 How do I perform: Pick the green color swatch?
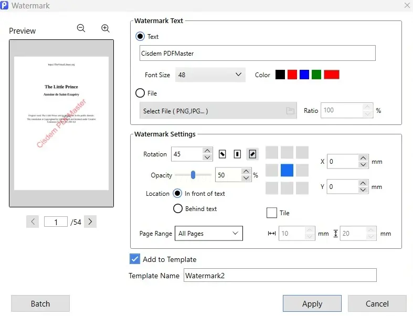click(316, 75)
